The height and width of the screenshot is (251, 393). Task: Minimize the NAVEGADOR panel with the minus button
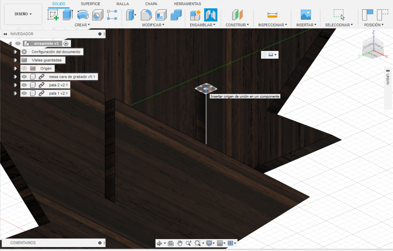[x=100, y=34]
